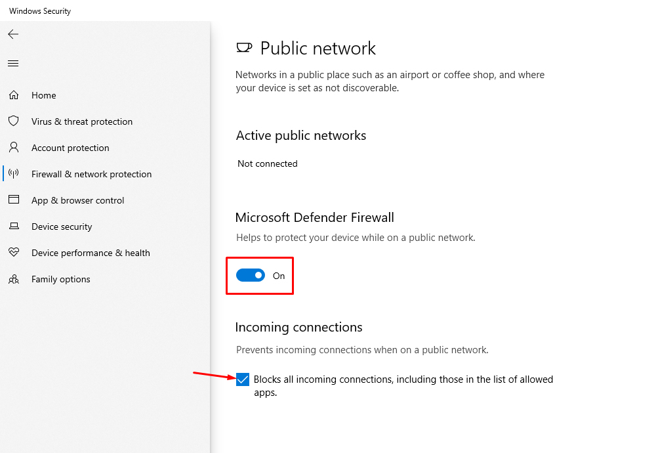656x453 pixels.
Task: Click the Device security laptop icon
Action: pyautogui.click(x=14, y=226)
